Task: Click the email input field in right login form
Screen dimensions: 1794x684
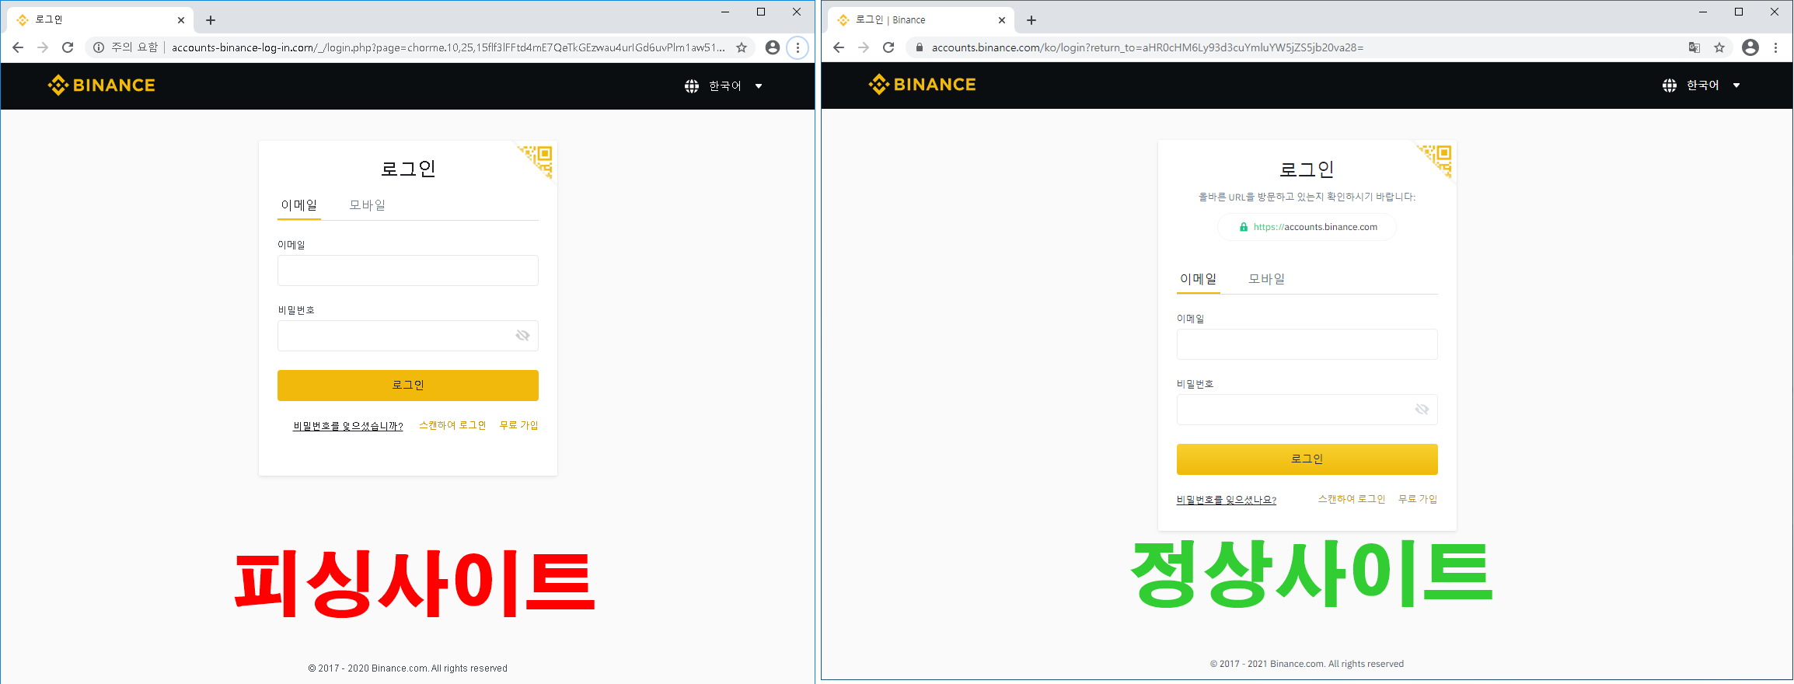Action: click(1307, 344)
